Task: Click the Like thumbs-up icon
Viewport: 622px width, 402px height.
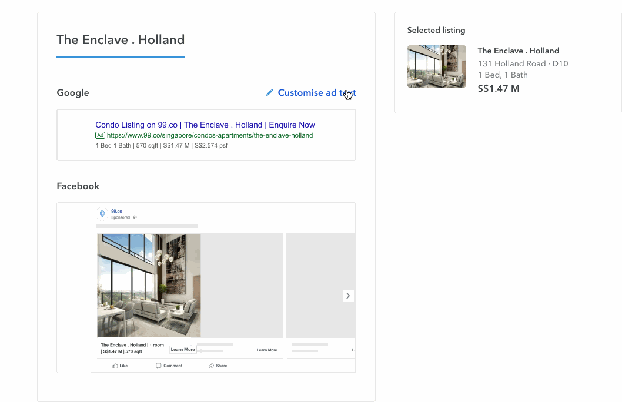Action: pos(115,366)
